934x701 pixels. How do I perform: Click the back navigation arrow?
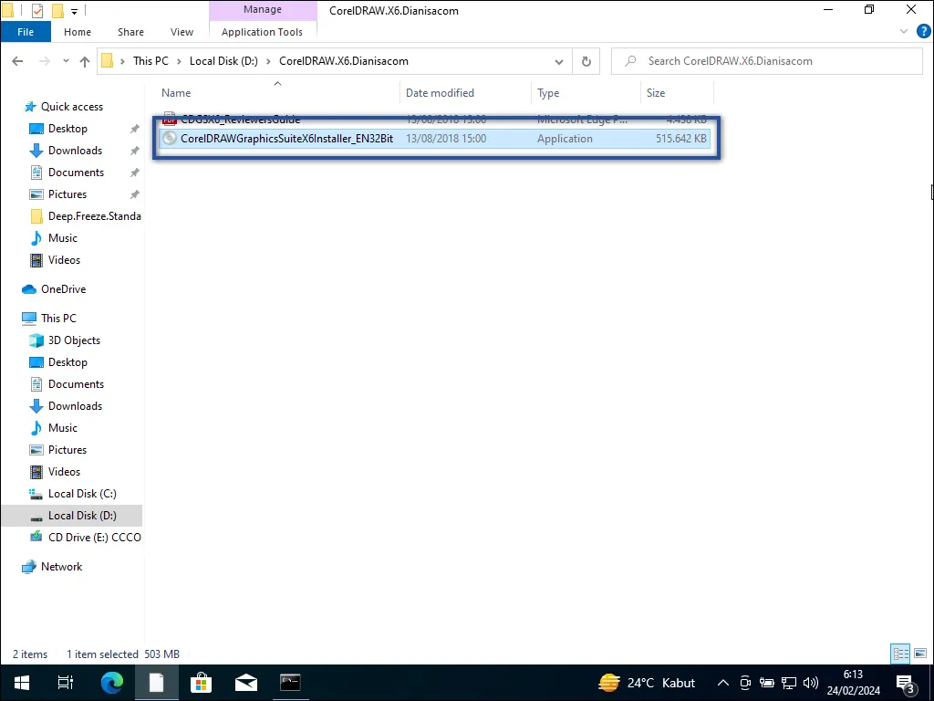click(16, 61)
